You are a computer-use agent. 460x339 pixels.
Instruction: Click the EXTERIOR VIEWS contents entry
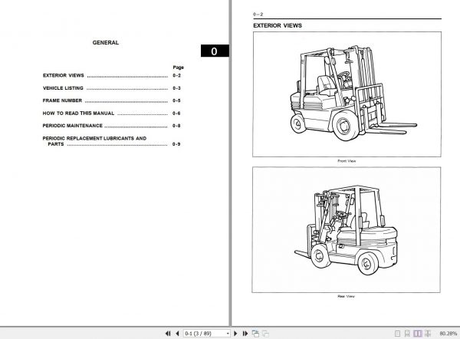coord(111,75)
